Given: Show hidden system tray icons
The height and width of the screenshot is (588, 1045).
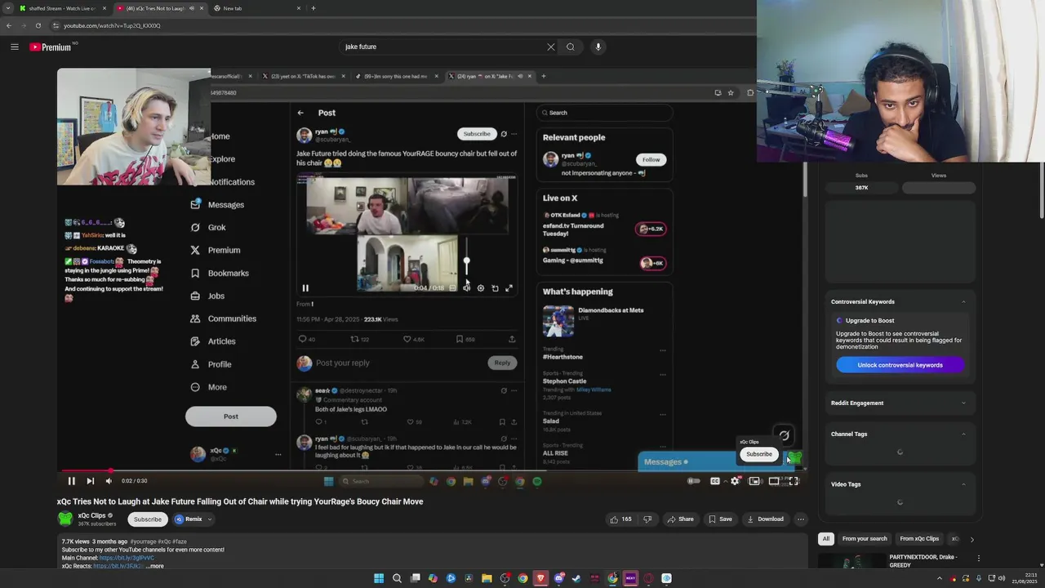Looking at the screenshot, I should point(939,579).
